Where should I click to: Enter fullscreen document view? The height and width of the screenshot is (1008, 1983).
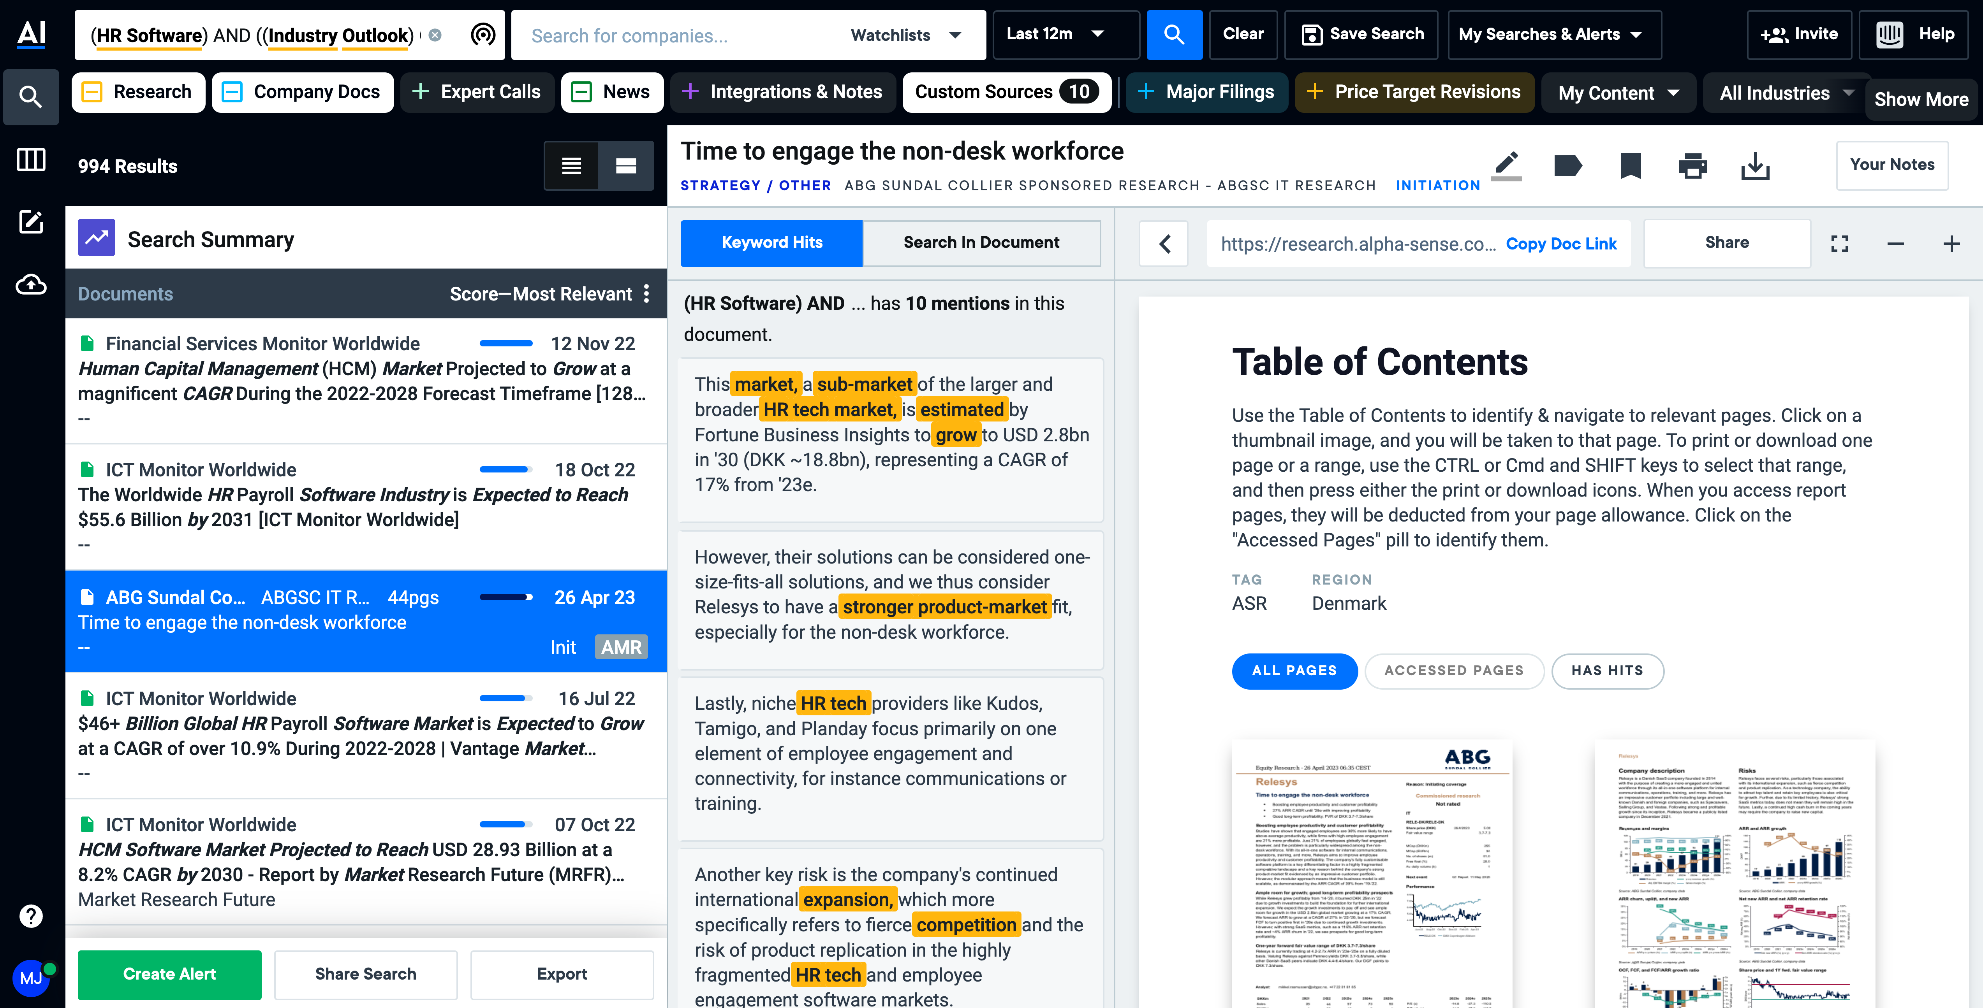pos(1839,244)
